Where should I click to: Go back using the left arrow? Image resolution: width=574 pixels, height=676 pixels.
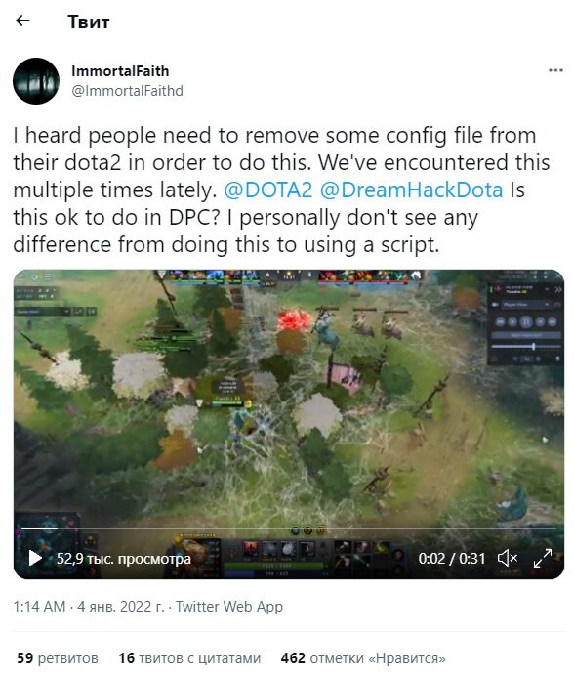(22, 21)
